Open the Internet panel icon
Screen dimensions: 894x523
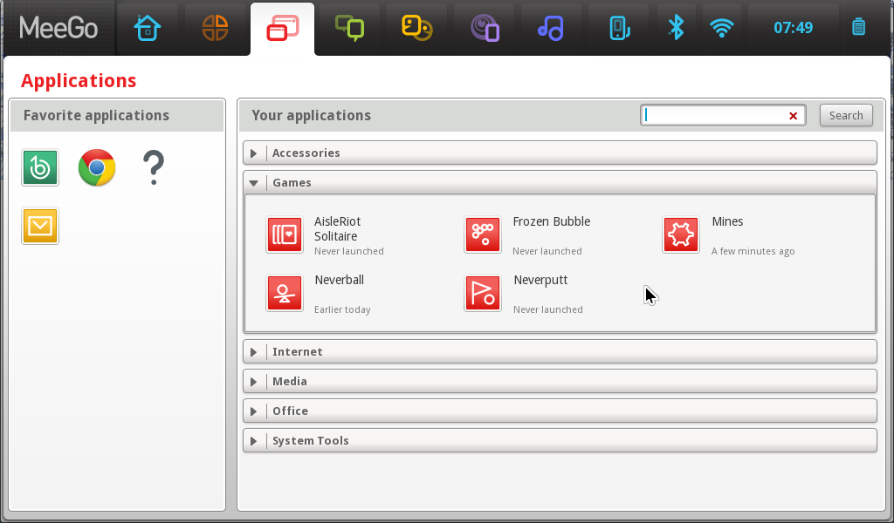click(x=485, y=28)
